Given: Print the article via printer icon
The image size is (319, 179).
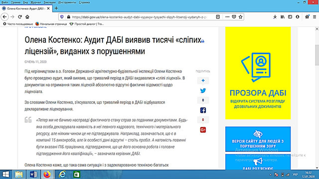Looking at the screenshot, I should point(203,41).
